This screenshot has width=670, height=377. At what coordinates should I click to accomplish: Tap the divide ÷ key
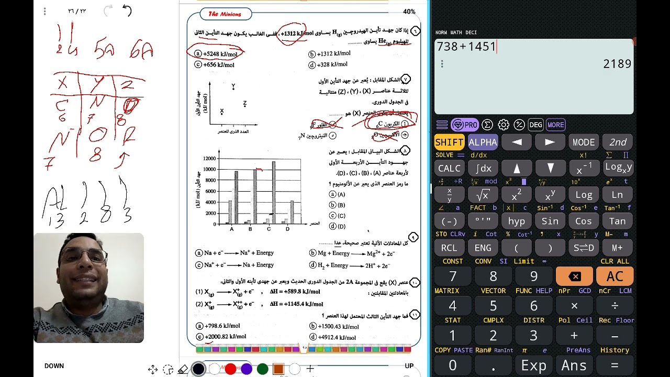click(x=615, y=306)
